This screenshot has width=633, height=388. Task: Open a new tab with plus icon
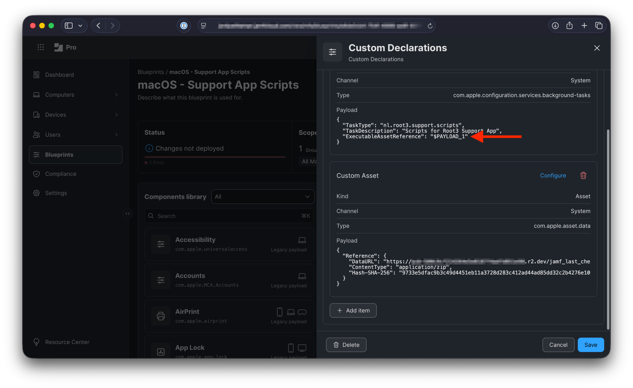pyautogui.click(x=584, y=26)
